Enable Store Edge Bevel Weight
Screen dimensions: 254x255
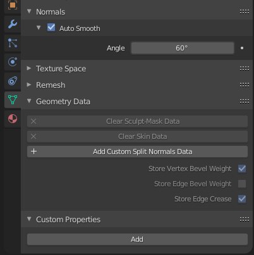coord(242,184)
